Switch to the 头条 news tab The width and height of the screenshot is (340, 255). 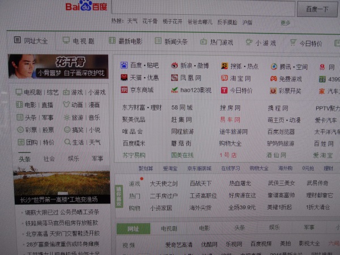(x=24, y=159)
